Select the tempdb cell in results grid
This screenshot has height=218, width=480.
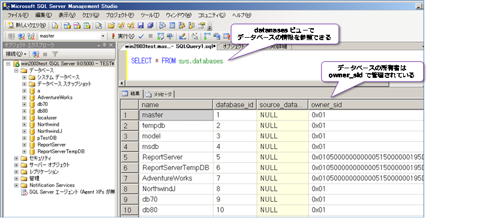point(176,125)
